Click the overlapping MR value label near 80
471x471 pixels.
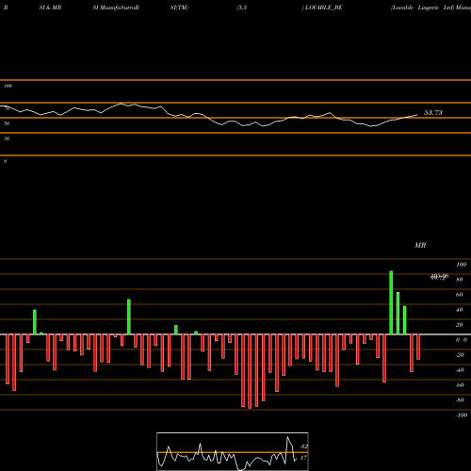pyautogui.click(x=439, y=277)
